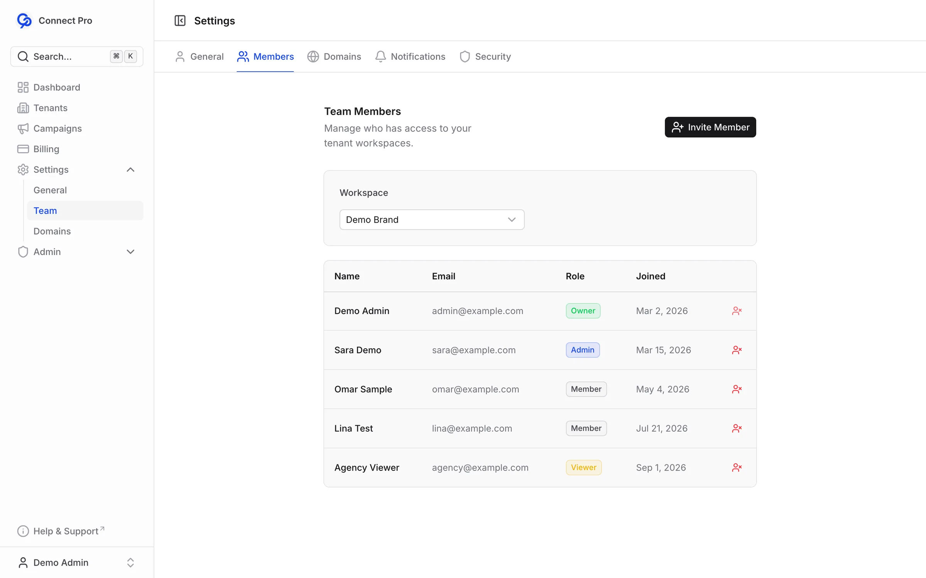Click the Invite Member button
926x578 pixels.
pos(710,127)
